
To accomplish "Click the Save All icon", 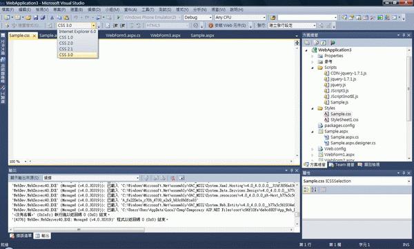I will tap(43, 18).
